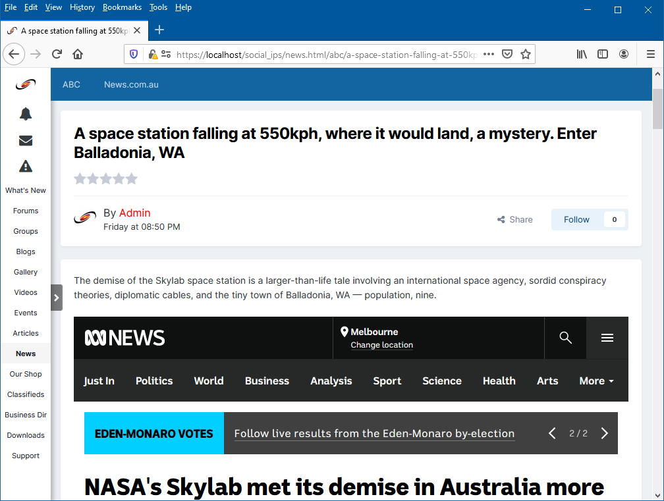
Task: Show previous ticker headline arrow
Action: click(x=552, y=433)
